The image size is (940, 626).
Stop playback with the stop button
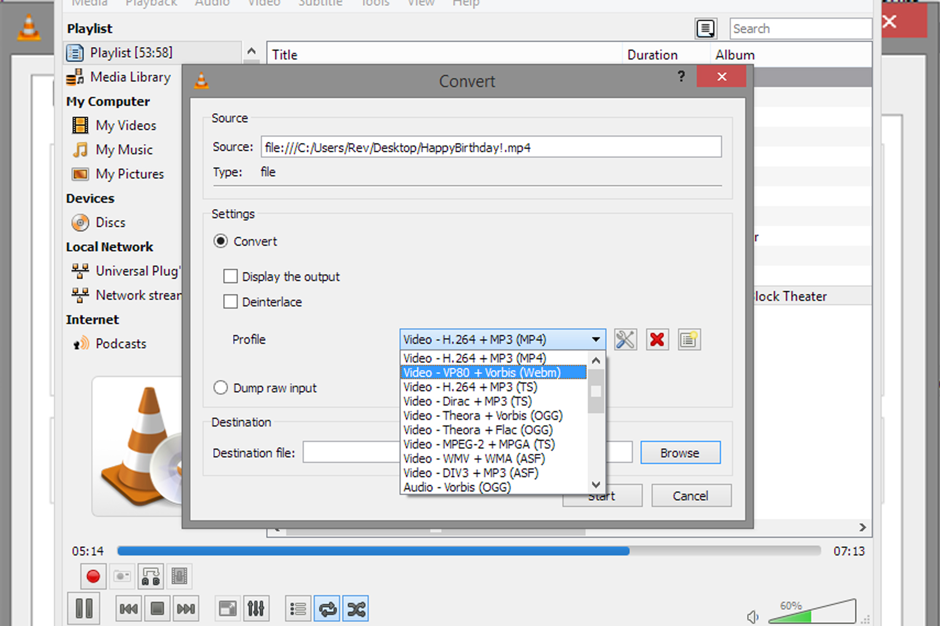[x=157, y=609]
